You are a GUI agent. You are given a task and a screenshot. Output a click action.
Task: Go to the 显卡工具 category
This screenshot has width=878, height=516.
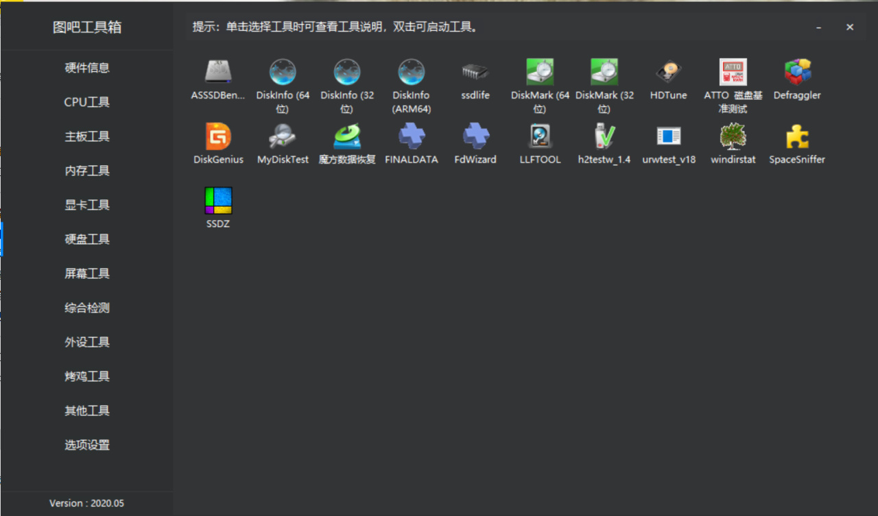pos(87,205)
